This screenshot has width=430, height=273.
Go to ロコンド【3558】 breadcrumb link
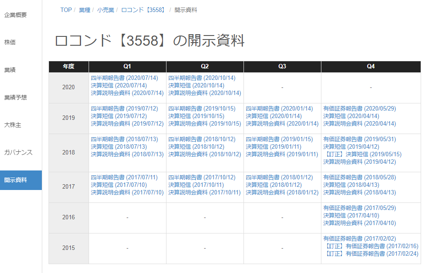(x=144, y=10)
